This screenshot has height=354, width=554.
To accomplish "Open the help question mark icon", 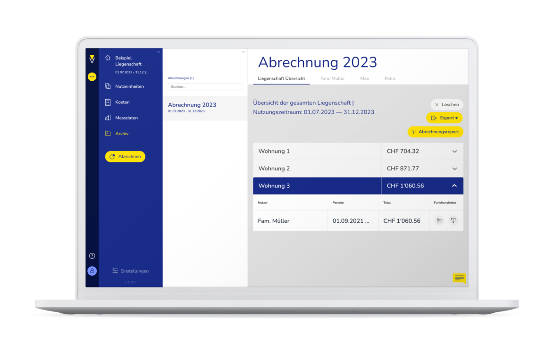I will (x=92, y=256).
